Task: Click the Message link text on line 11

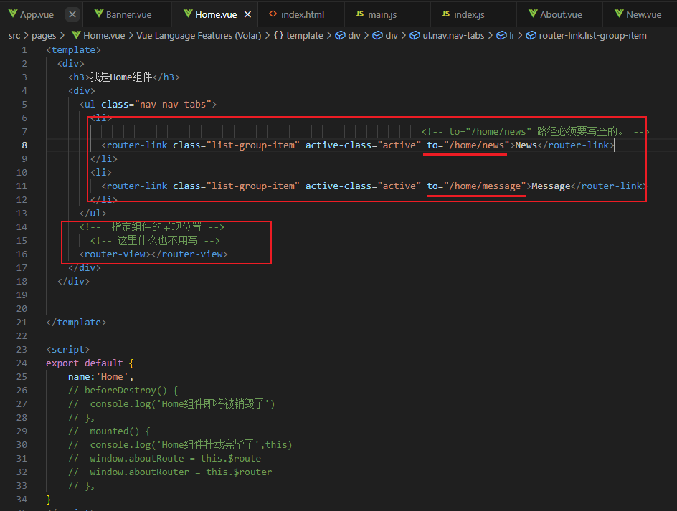Action: [x=551, y=186]
